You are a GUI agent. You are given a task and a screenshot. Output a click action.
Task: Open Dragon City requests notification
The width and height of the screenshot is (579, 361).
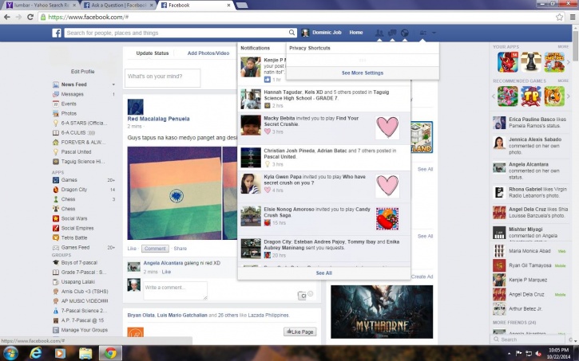point(324,249)
